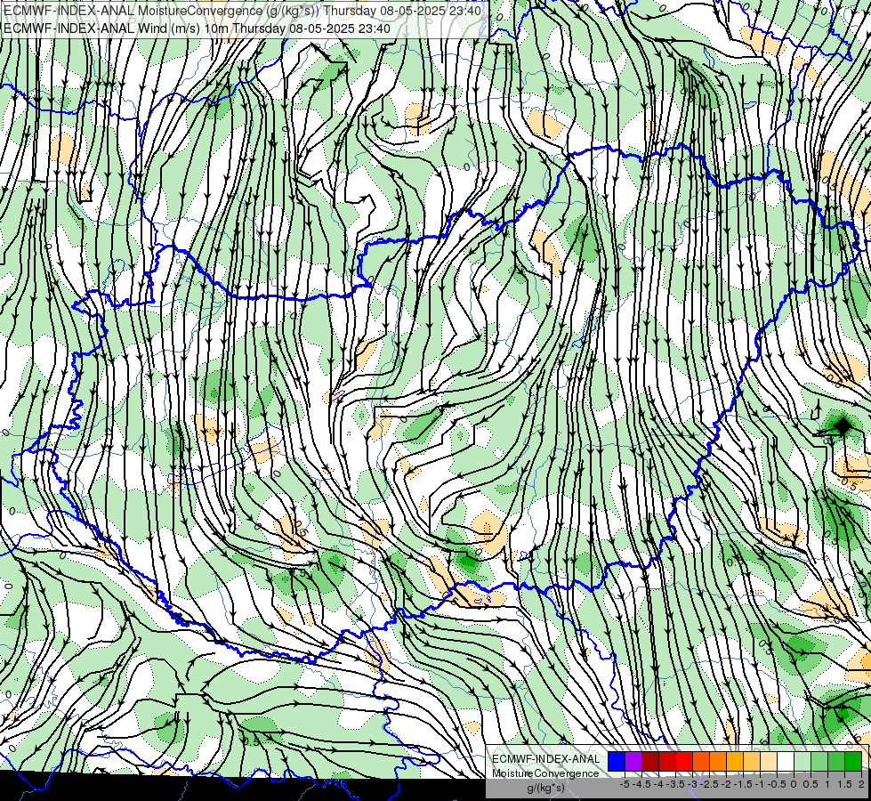The width and height of the screenshot is (871, 801).
Task: Click the blue swatch in the legend
Action: (617, 761)
